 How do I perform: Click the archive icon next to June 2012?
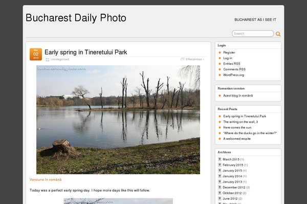pyautogui.click(x=220, y=198)
